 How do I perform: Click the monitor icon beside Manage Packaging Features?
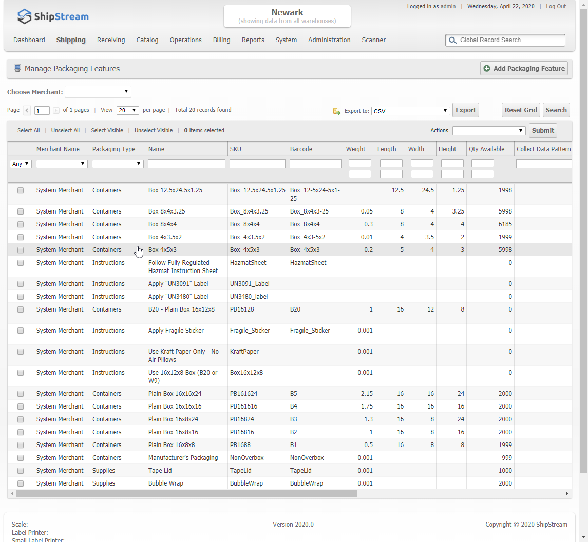(17, 68)
